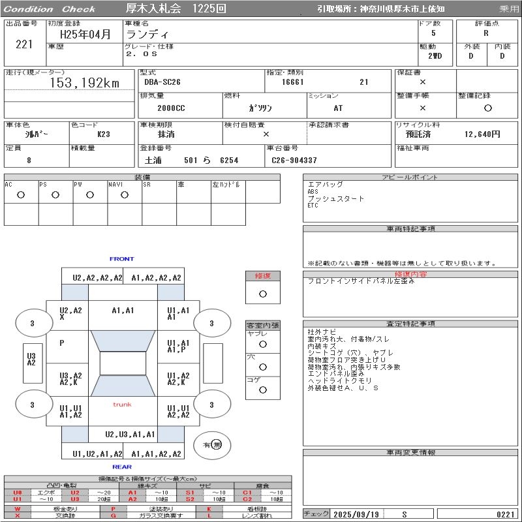Click the AC equipment circle mark
522x522 pixels.
click(x=21, y=195)
